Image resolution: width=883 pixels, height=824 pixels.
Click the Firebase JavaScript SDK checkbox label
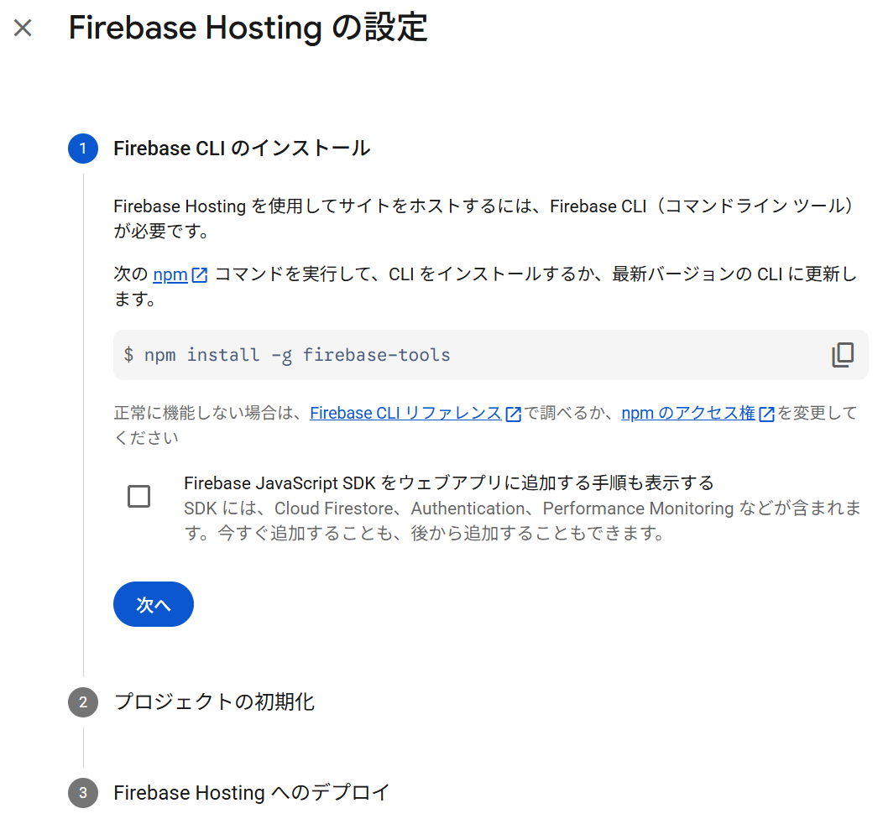pos(448,483)
